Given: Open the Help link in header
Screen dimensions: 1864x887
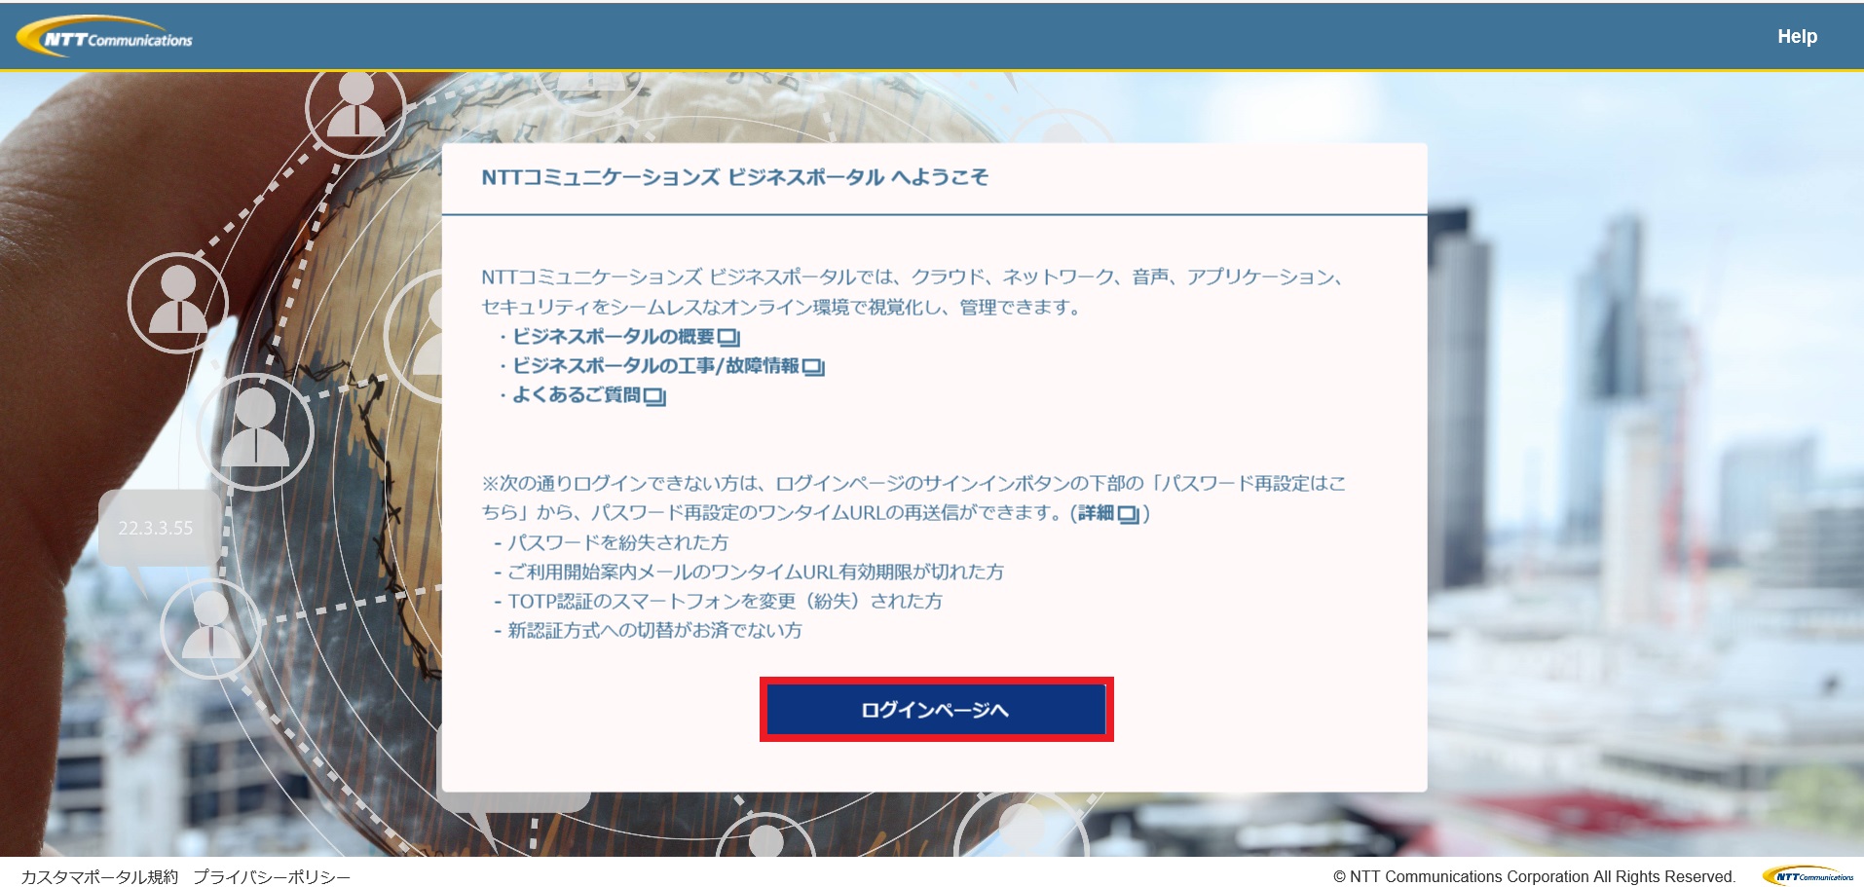Looking at the screenshot, I should 1797,36.
